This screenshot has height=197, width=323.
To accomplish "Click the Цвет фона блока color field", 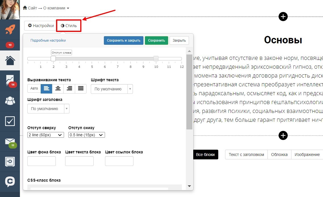I will 41,161.
